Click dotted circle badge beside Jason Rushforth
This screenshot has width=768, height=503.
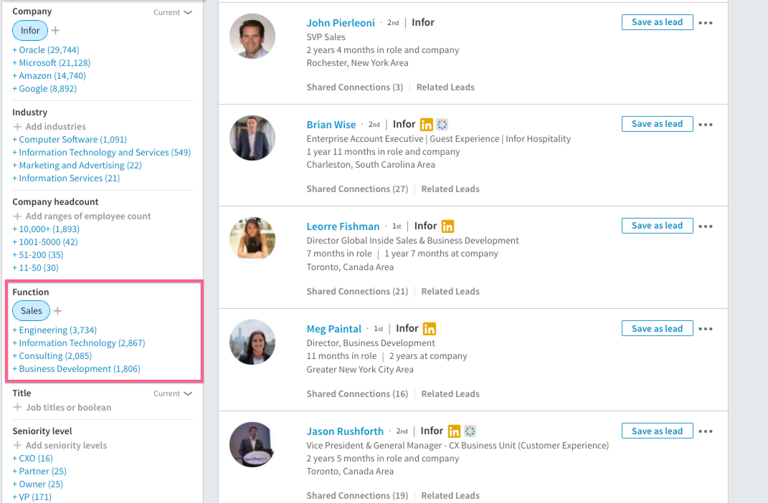click(470, 431)
